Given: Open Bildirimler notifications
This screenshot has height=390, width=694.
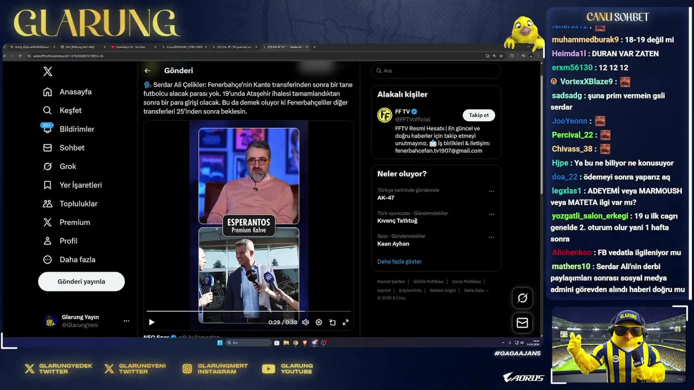Looking at the screenshot, I should click(68, 129).
